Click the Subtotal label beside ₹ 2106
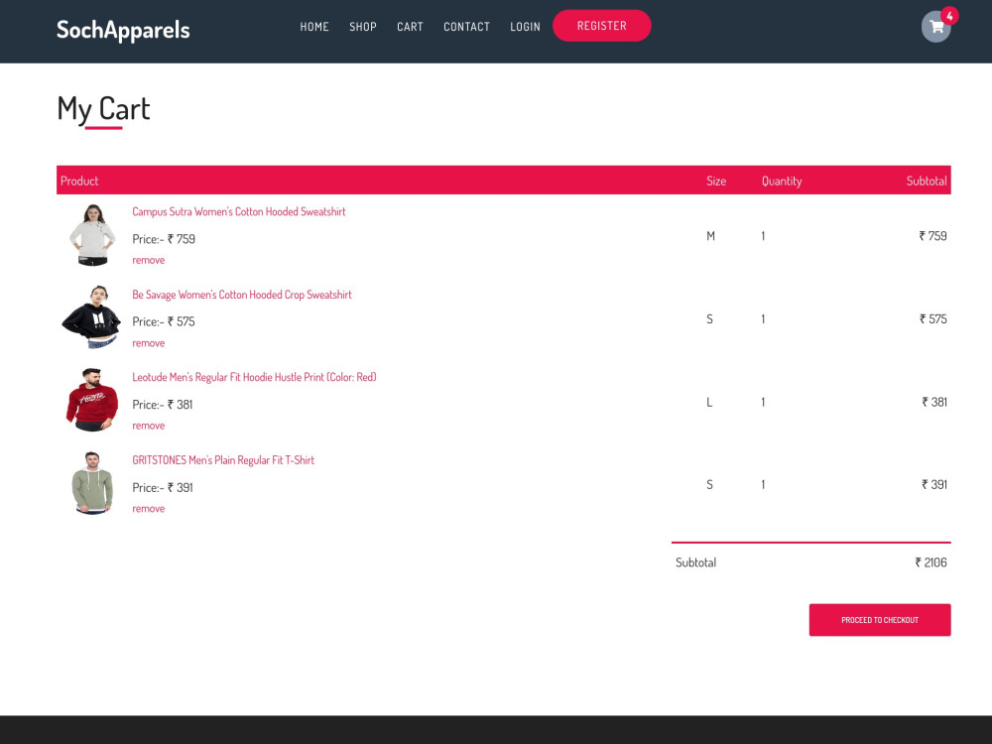 [x=696, y=562]
